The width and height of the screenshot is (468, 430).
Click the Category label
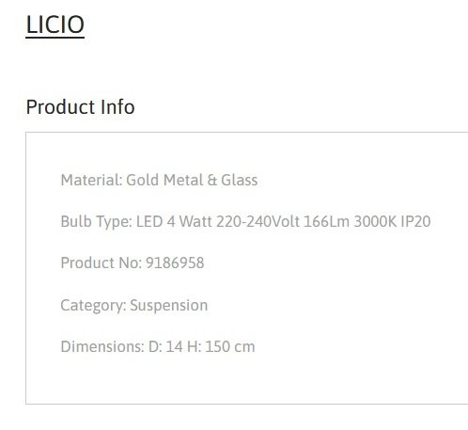[93, 306]
